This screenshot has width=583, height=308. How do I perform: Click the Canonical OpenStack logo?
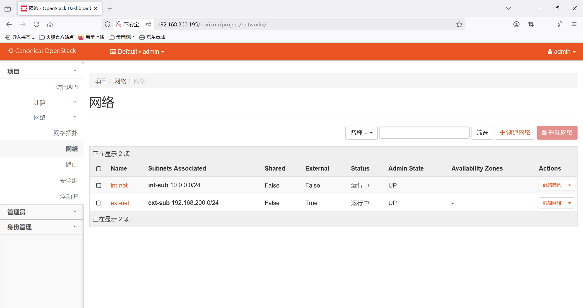click(x=42, y=51)
